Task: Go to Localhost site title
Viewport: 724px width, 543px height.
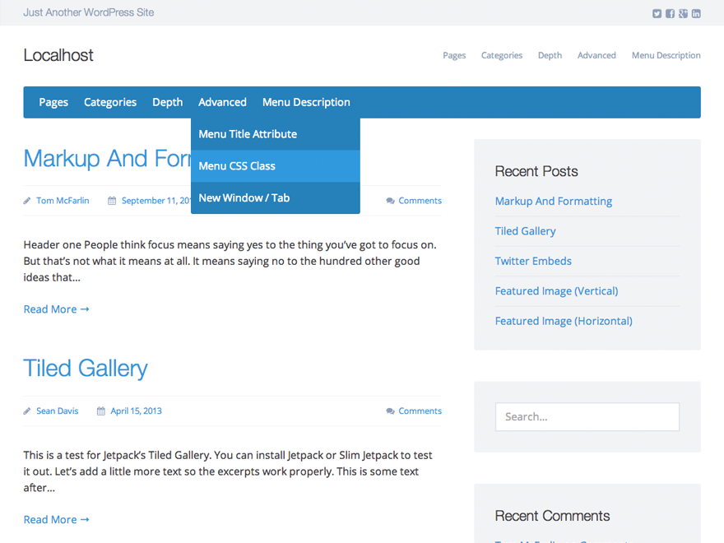Action: pos(58,55)
